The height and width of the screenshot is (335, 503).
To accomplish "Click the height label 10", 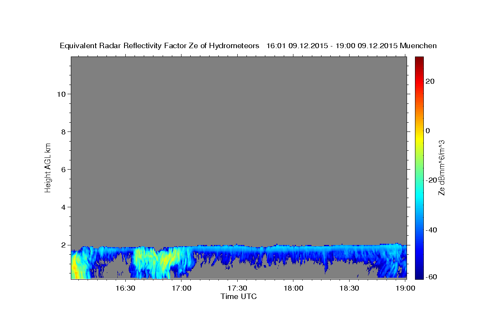I will click(x=62, y=94).
